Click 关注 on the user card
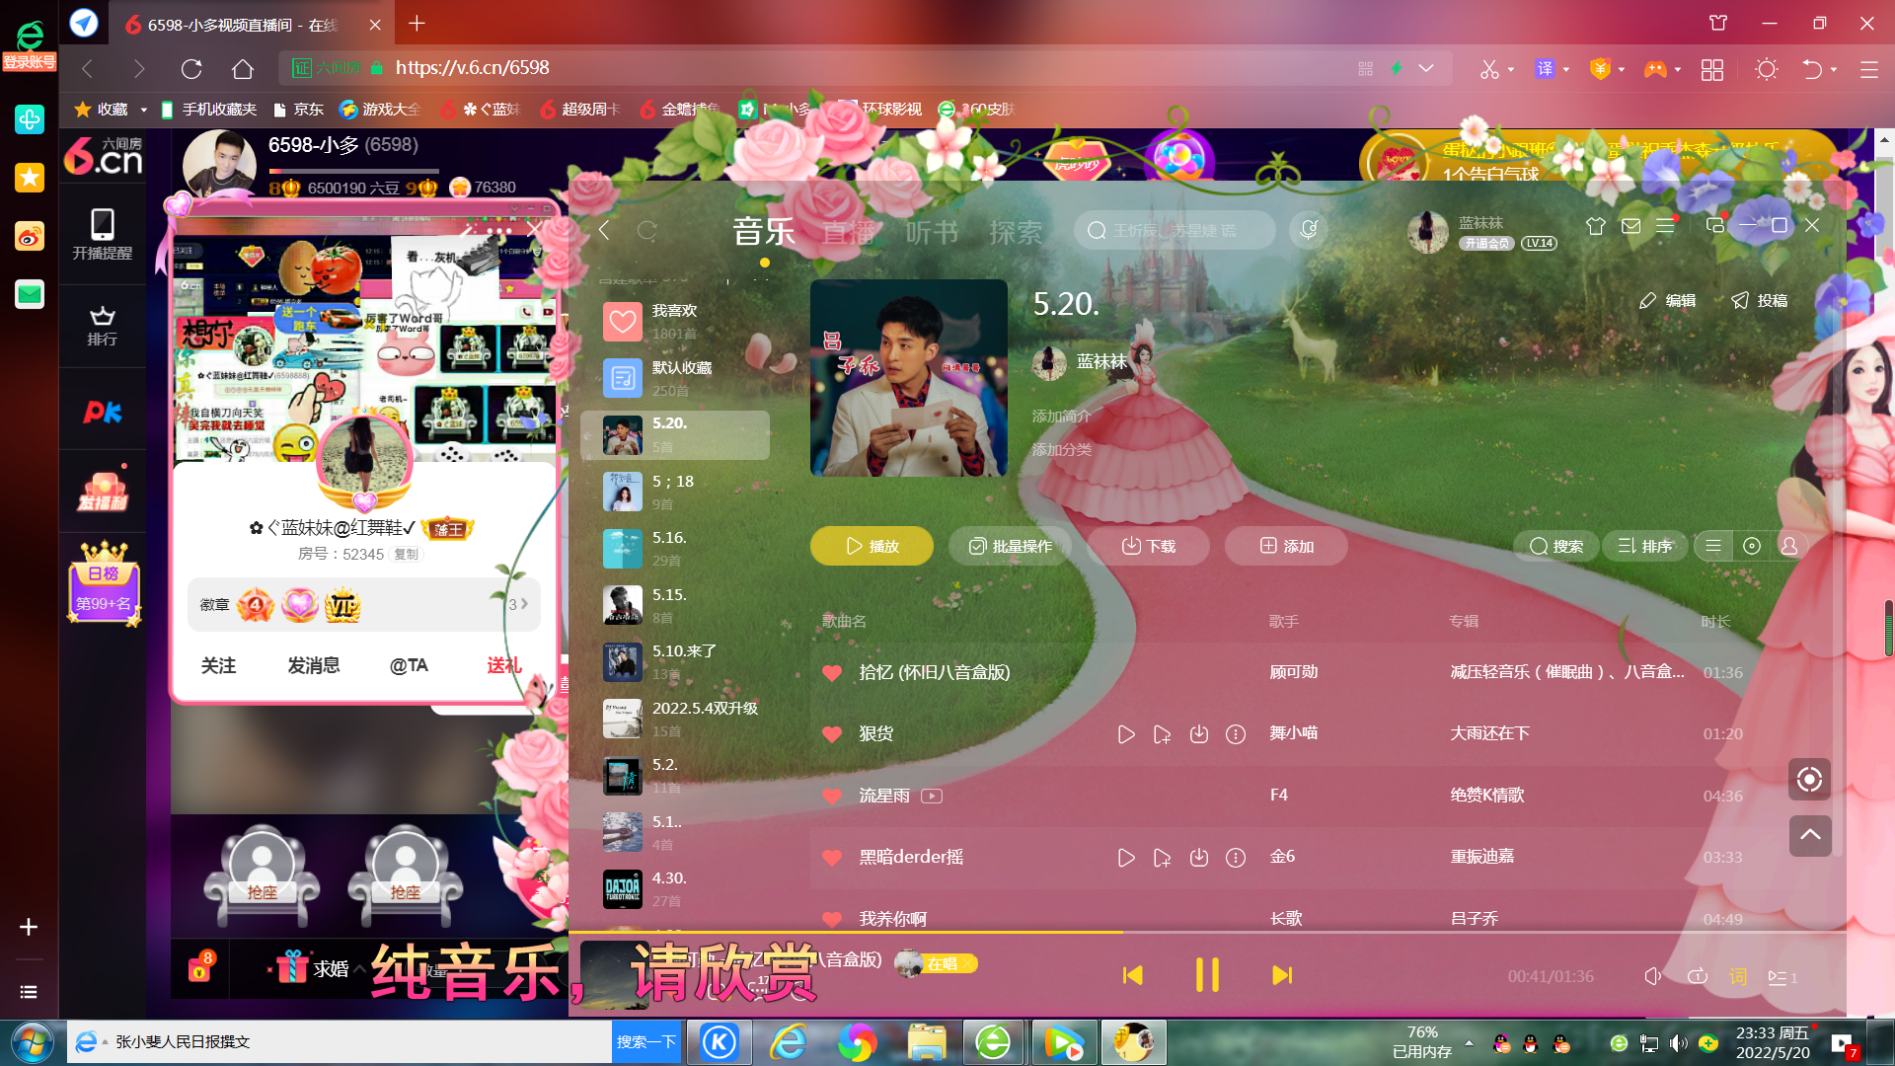Viewport: 1895px width, 1066px height. click(218, 666)
